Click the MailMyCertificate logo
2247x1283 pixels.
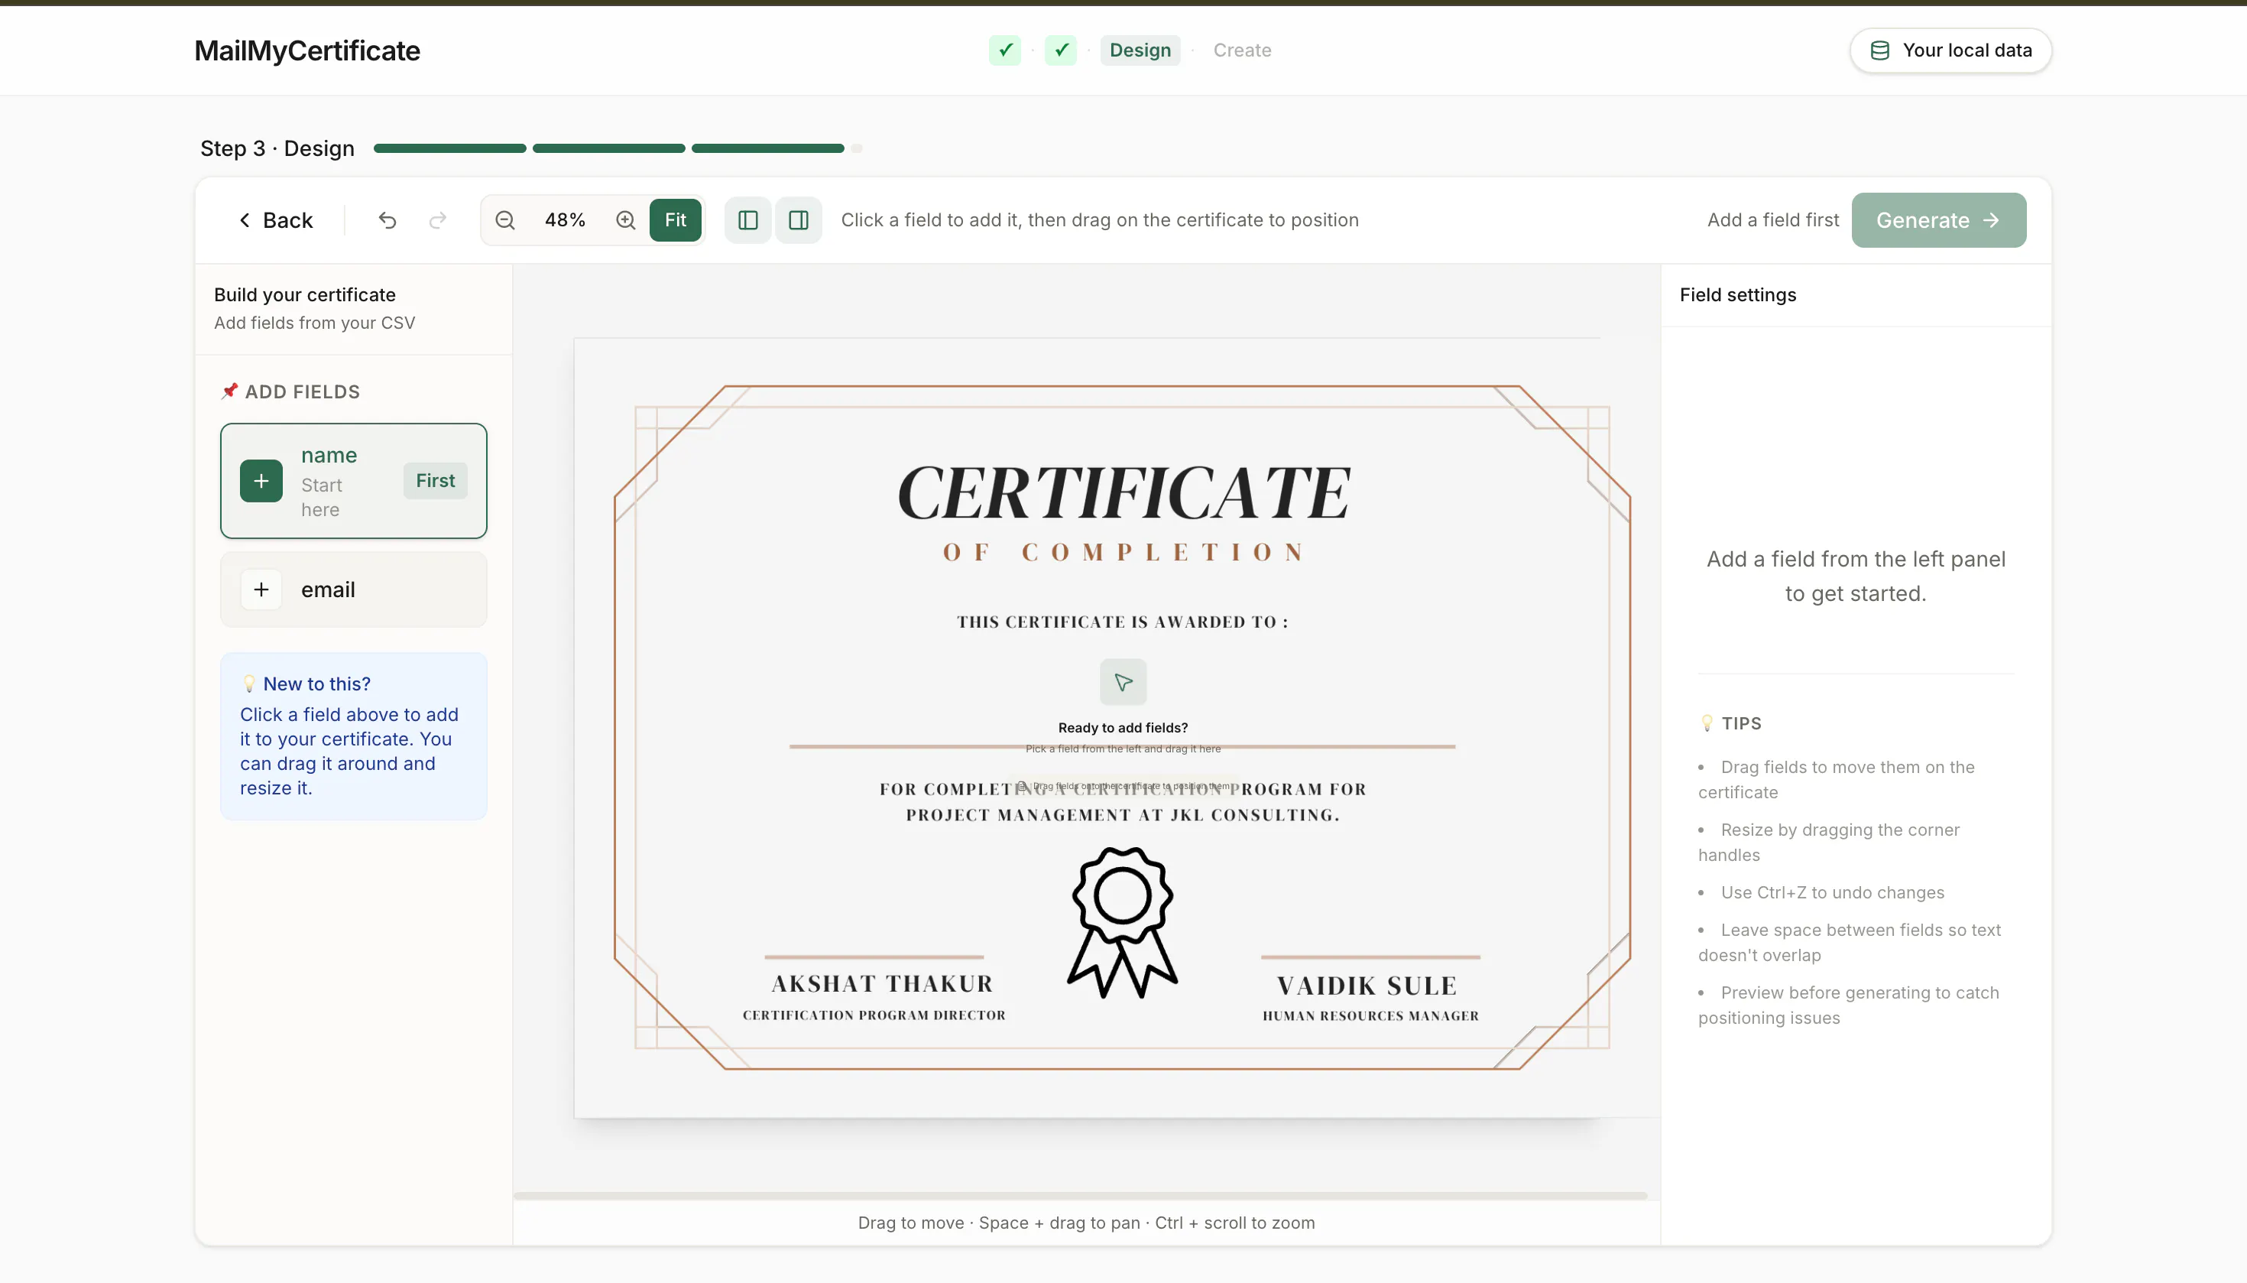pyautogui.click(x=307, y=51)
